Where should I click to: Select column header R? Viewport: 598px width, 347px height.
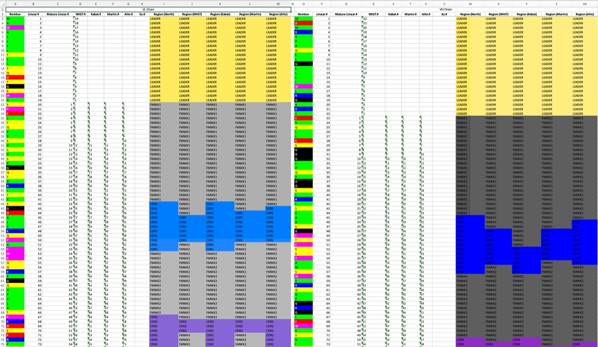coord(373,3)
